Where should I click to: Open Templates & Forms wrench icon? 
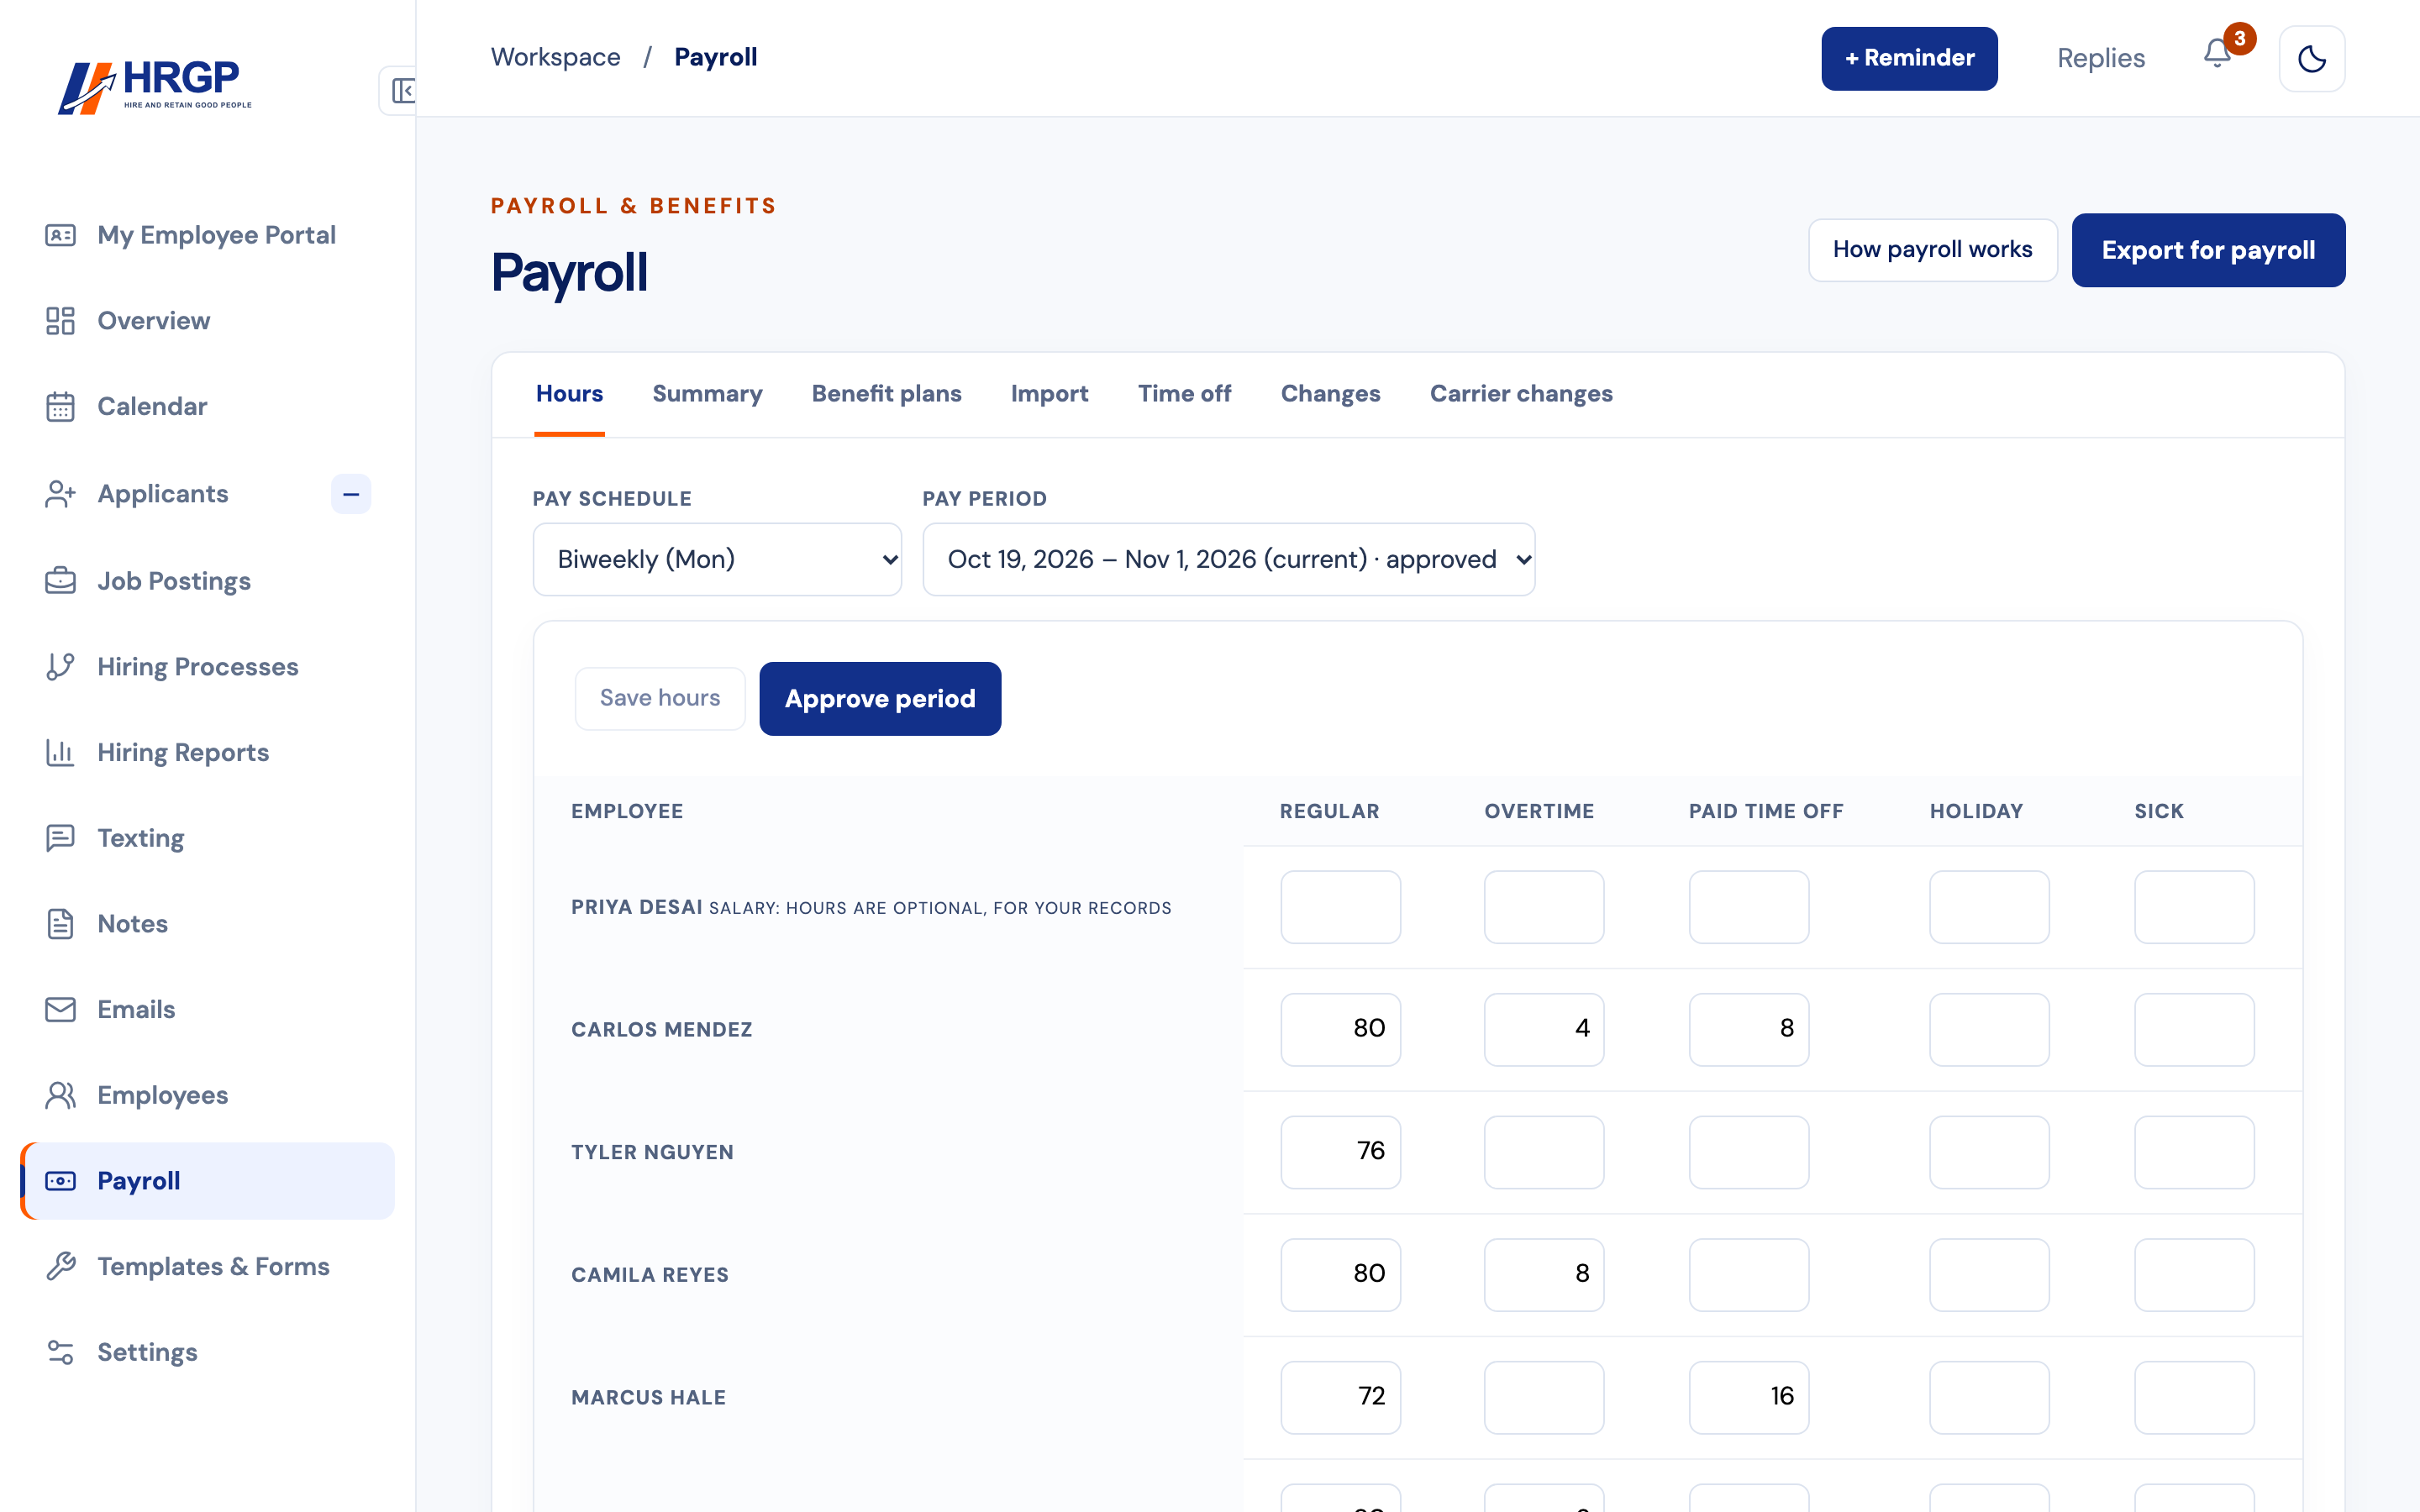tap(60, 1267)
